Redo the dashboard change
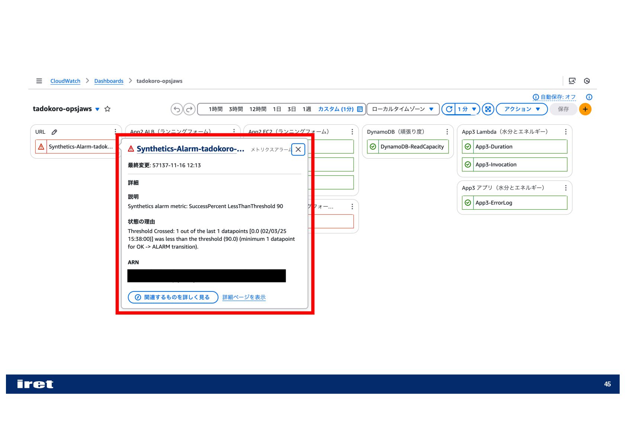 coord(189,109)
